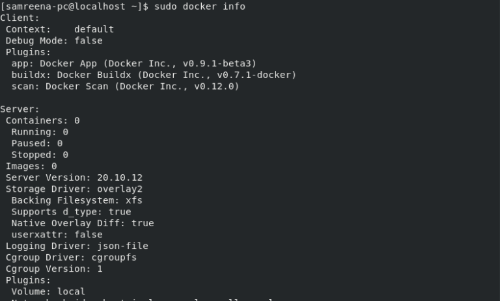Click the 'Images: 0' line
500x301 pixels.
click(x=31, y=166)
